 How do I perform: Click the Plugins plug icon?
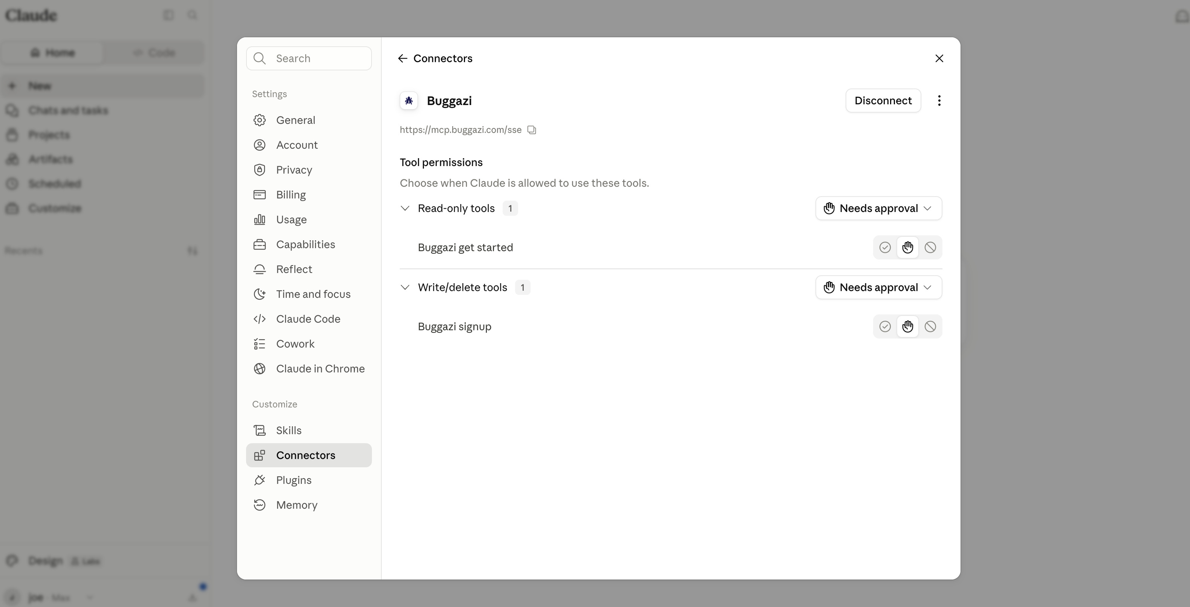point(260,480)
